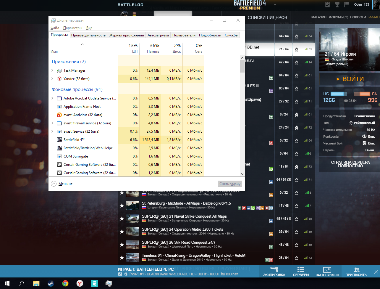Image resolution: width=380 pixels, height=289 pixels.
Task: Select the Battlefield 4™ process row
Action: click(89, 140)
